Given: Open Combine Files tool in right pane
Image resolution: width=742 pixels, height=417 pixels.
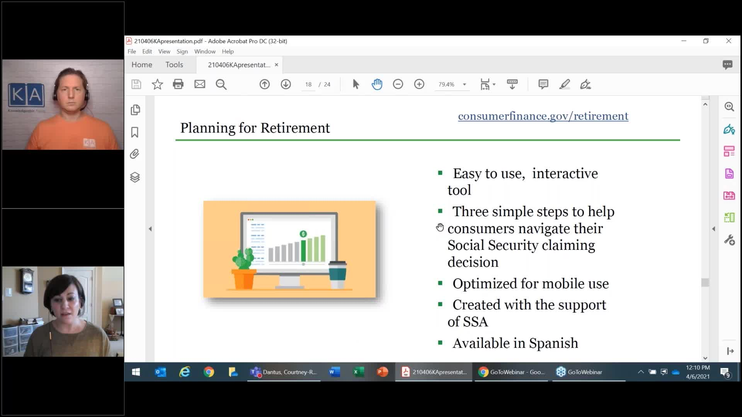Looking at the screenshot, I should click(729, 195).
